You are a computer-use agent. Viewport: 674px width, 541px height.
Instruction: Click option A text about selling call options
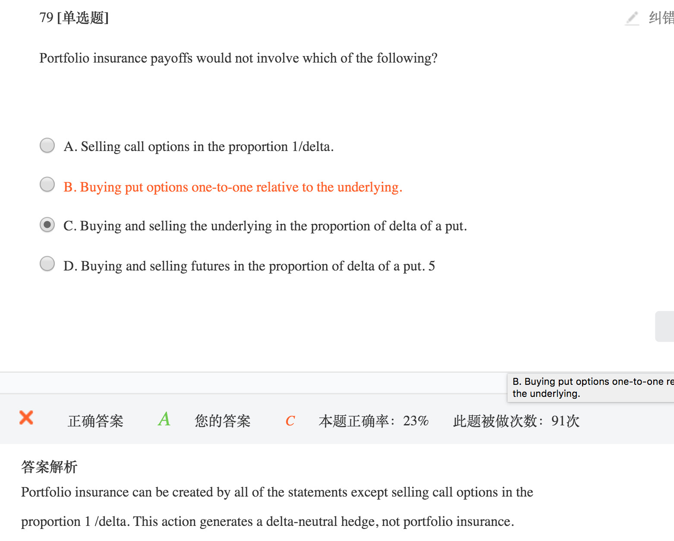(x=198, y=147)
